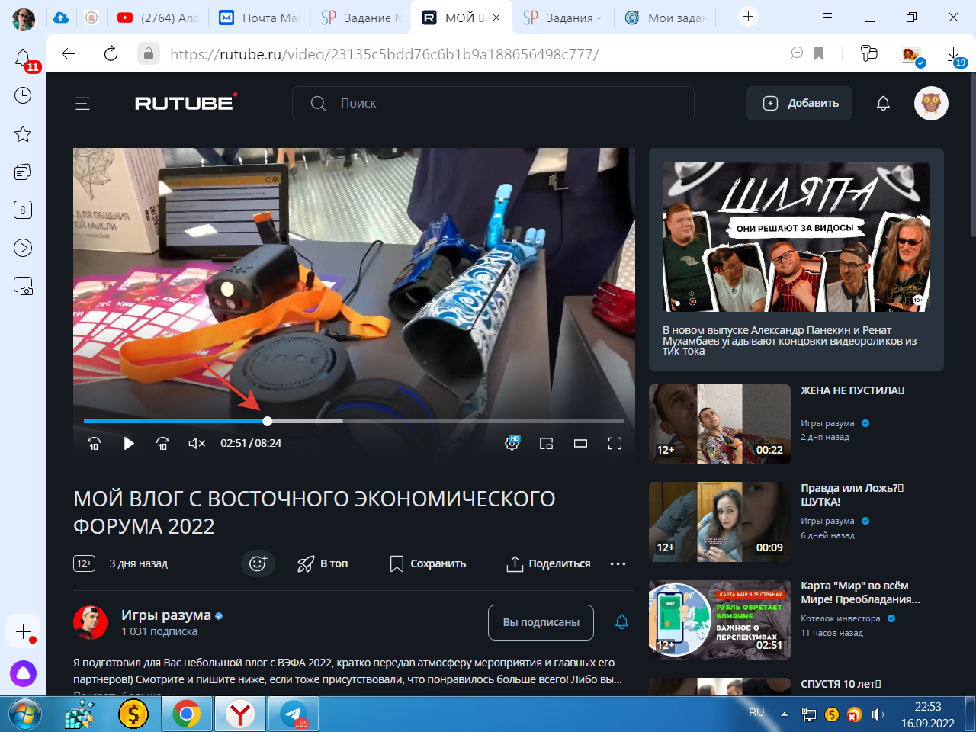Open sidebar video play icon
976x732 pixels.
[x=23, y=248]
